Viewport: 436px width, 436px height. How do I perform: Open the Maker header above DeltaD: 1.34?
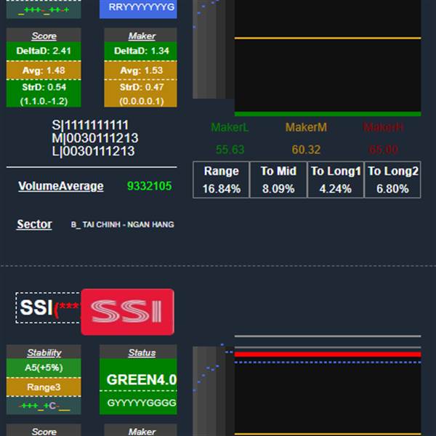point(142,36)
